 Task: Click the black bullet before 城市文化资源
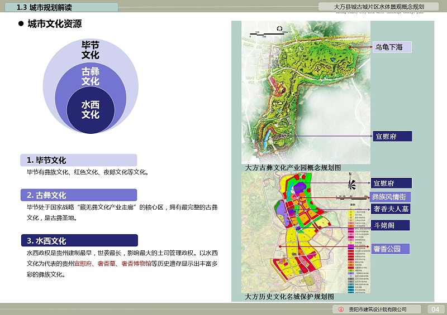click(x=21, y=24)
